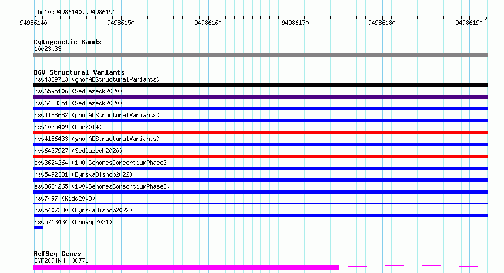Click the nsv6595106 (Sedlazeck2020) label

tap(78, 91)
